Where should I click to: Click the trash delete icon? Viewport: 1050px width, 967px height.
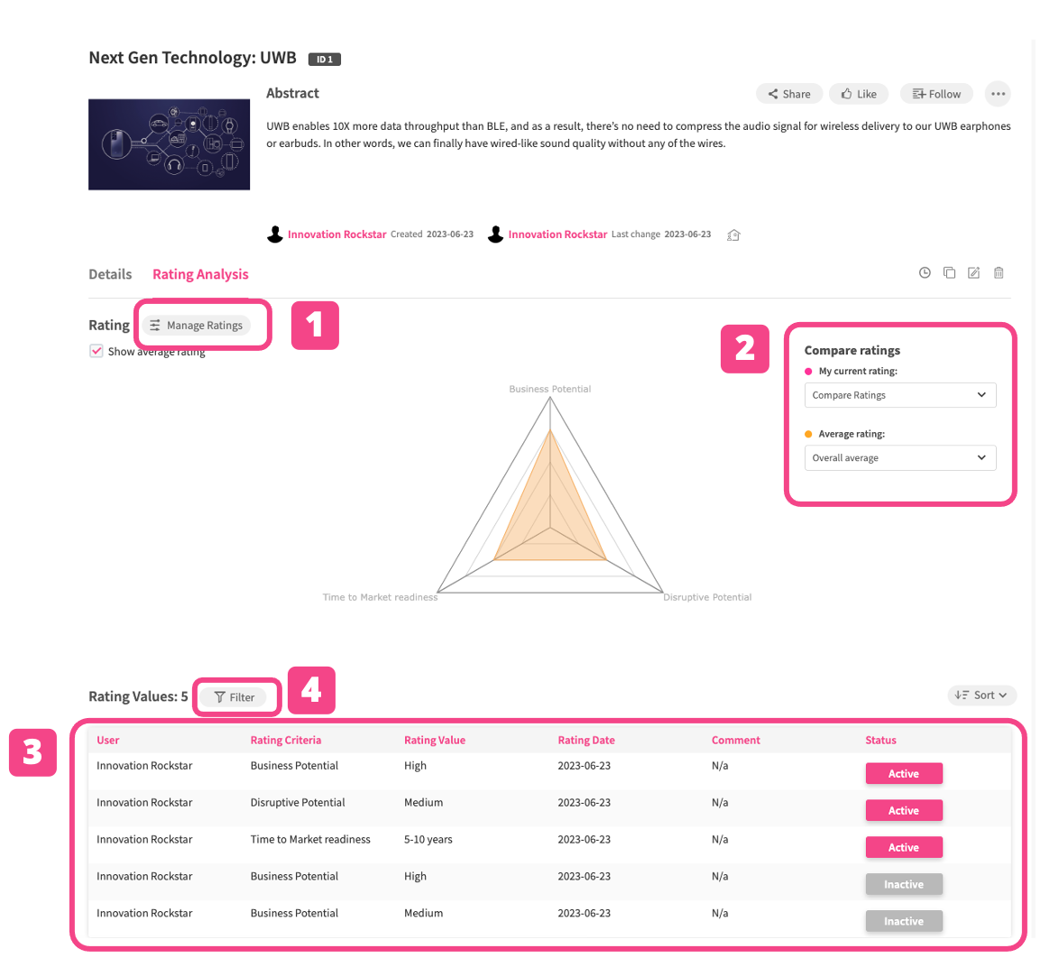tap(999, 273)
